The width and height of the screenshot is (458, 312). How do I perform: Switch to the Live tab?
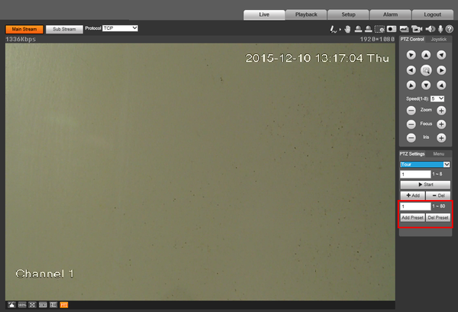pyautogui.click(x=264, y=14)
